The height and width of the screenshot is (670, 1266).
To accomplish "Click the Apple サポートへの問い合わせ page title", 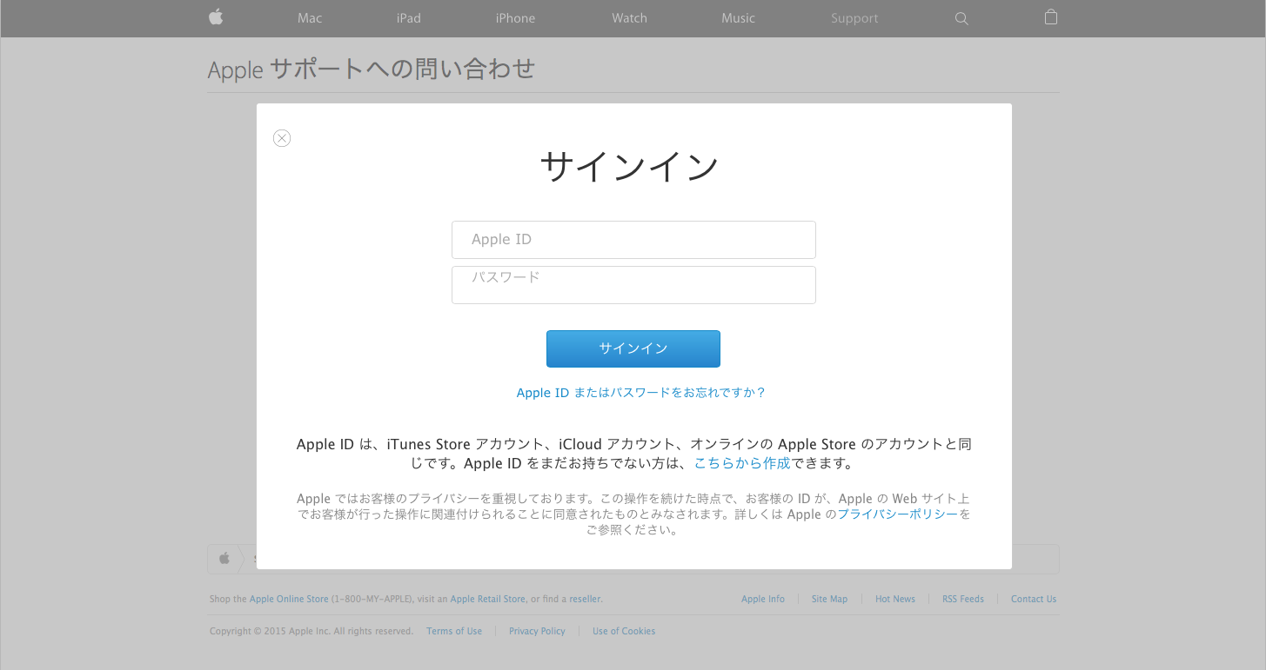I will (x=372, y=69).
